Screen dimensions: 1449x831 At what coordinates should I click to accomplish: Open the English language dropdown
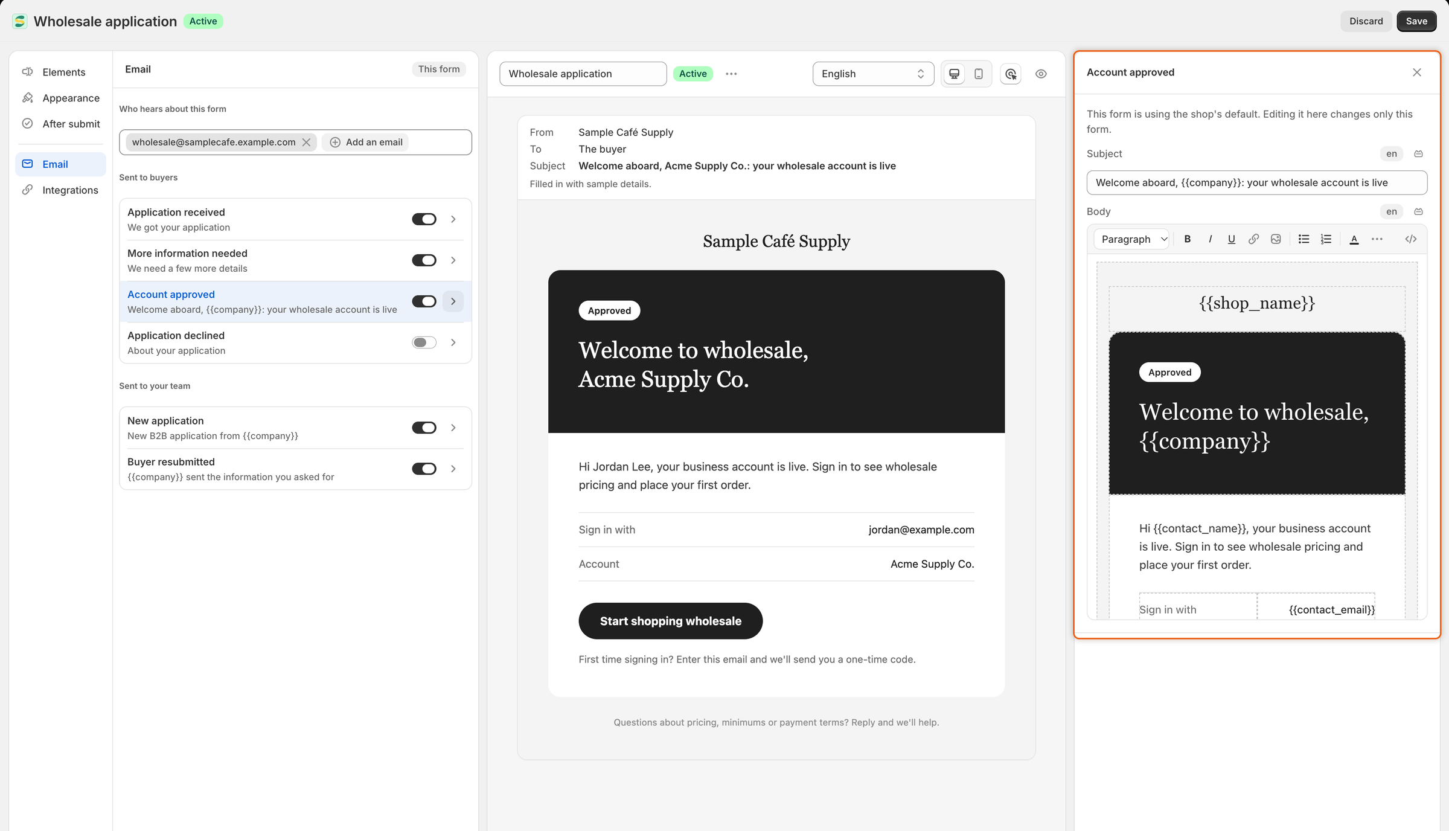point(873,74)
